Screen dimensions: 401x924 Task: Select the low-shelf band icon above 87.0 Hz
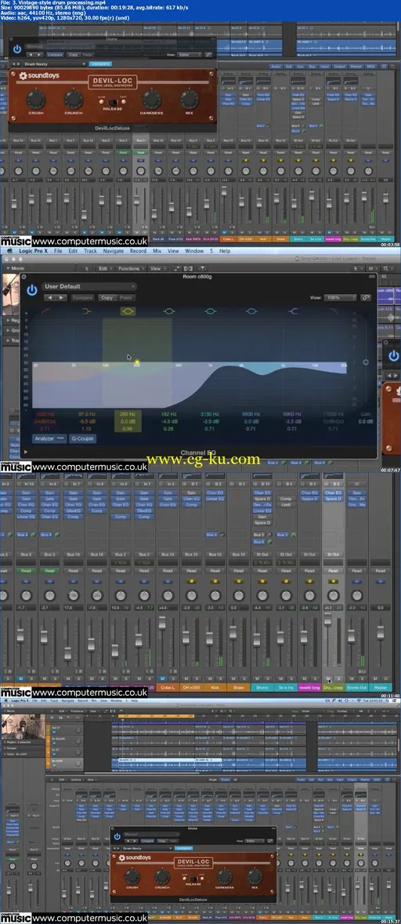click(87, 311)
